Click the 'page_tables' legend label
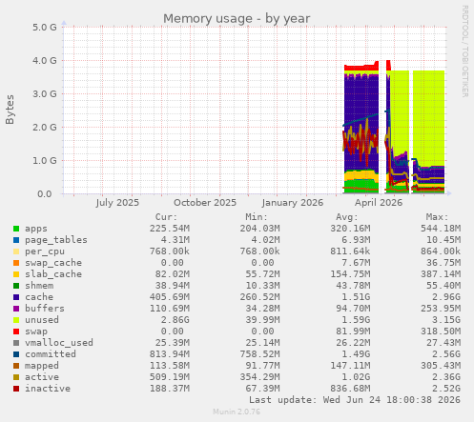474x422 pixels. 56,240
